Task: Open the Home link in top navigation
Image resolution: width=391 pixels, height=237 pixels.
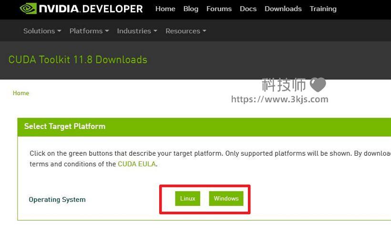Action: pos(165,9)
